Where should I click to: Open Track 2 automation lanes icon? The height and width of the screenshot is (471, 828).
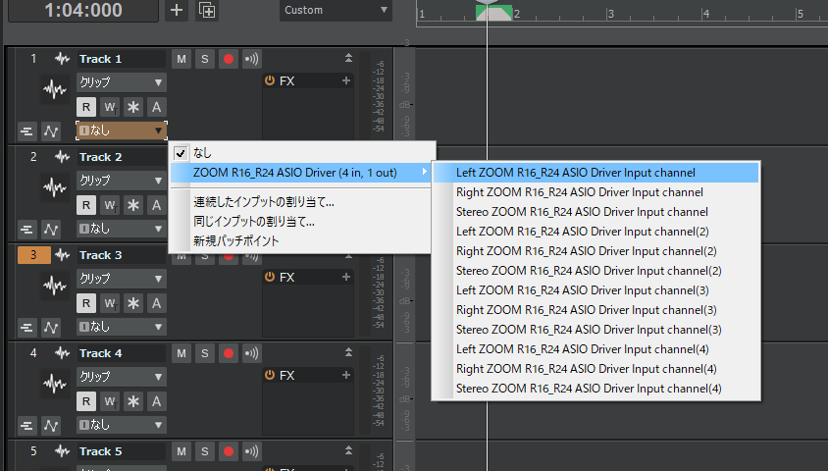pos(51,230)
